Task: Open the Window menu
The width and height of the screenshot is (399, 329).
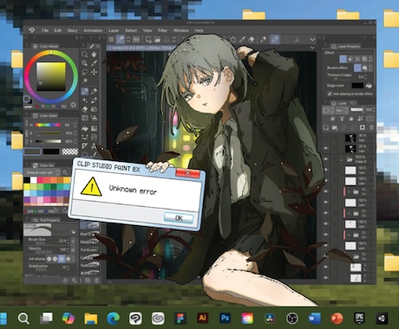Action: coord(181,30)
